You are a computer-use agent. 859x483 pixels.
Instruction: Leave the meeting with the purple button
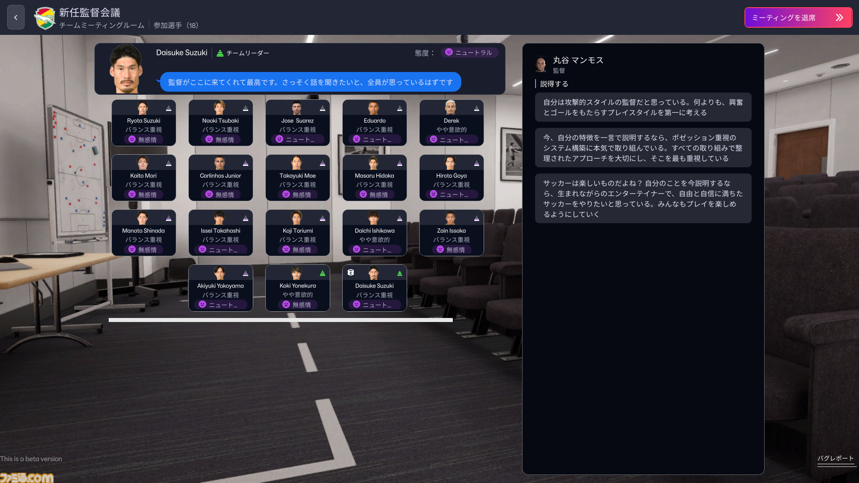[x=798, y=17]
